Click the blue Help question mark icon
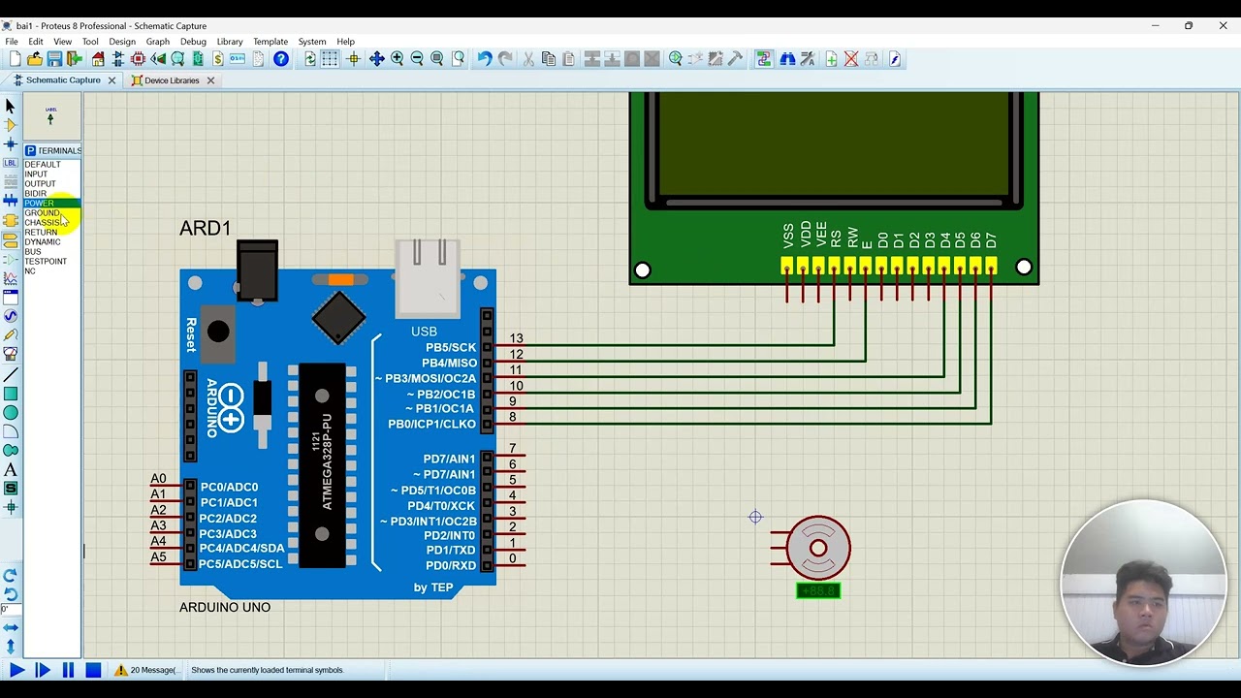1241x698 pixels. [281, 59]
